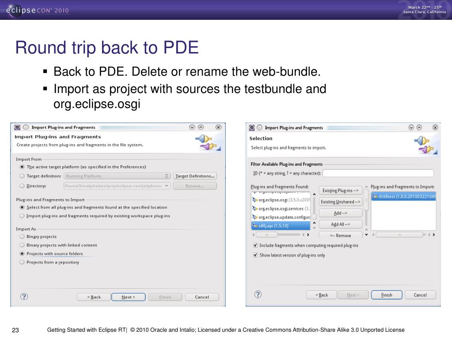Click the window menu icon of left dialog

pos(17,127)
